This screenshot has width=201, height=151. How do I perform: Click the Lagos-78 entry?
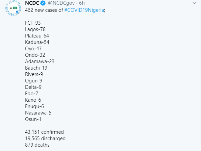coord(35,29)
